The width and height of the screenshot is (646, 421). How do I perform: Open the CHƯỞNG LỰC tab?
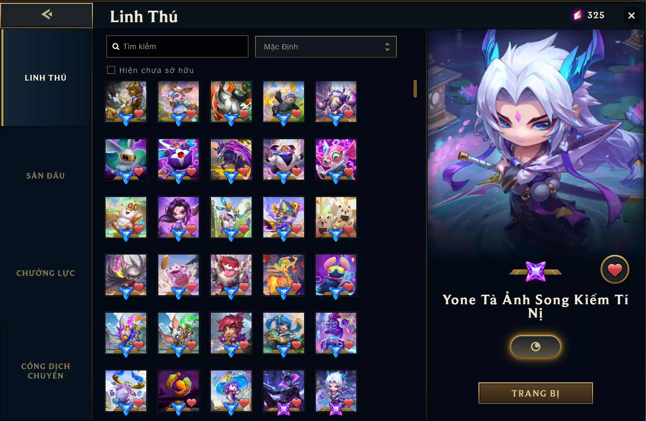[46, 273]
